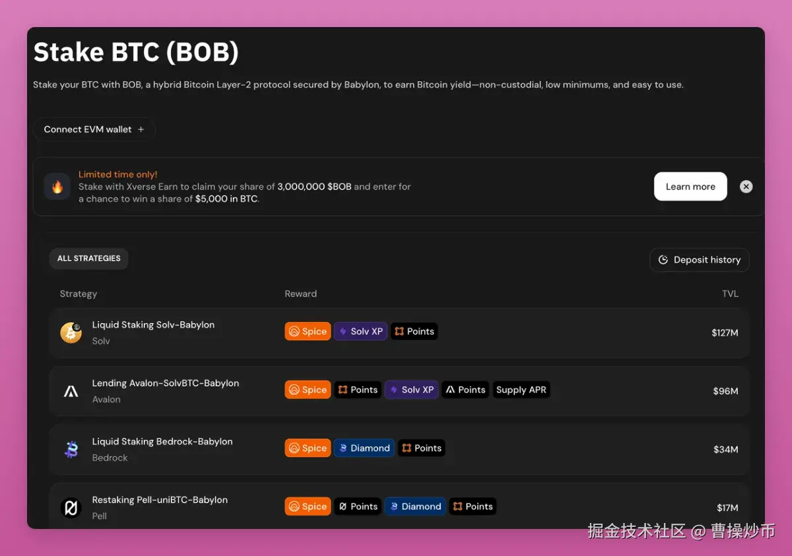Click Pell Points badge left of Diamond

point(358,506)
